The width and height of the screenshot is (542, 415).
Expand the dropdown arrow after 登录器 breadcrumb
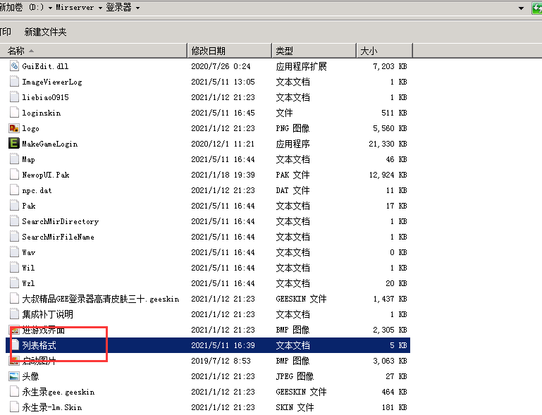tap(137, 8)
